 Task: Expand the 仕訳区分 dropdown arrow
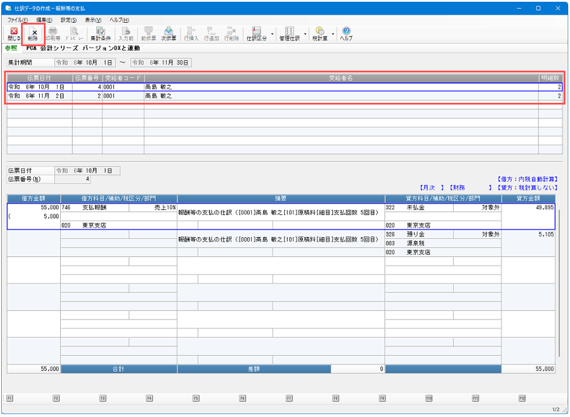point(272,34)
